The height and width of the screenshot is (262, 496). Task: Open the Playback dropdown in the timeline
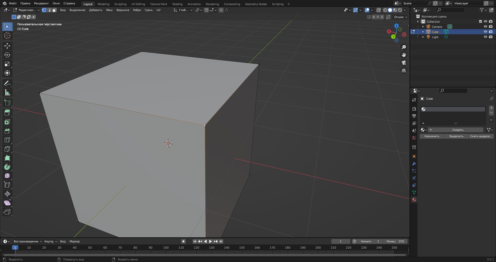(x=27, y=241)
